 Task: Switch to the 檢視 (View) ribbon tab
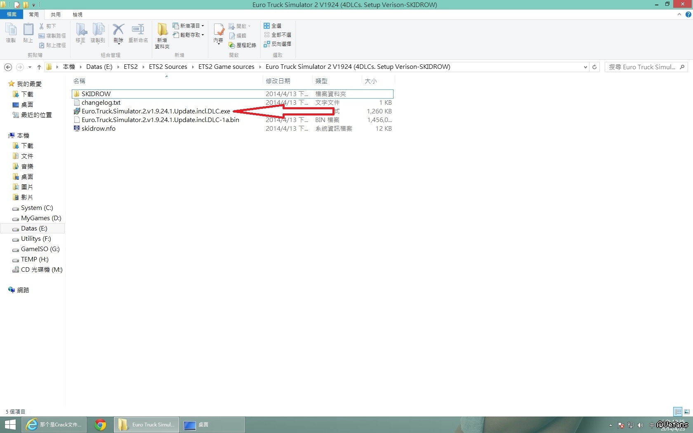coord(78,14)
